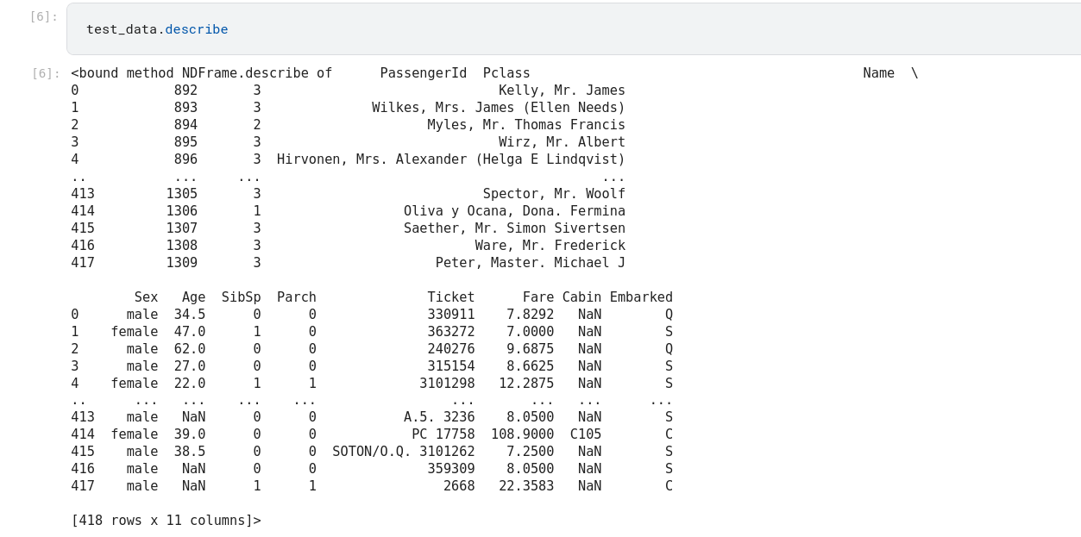Screen dimensions: 1081x537
Task: Click the Pclass column header
Action: coord(506,73)
